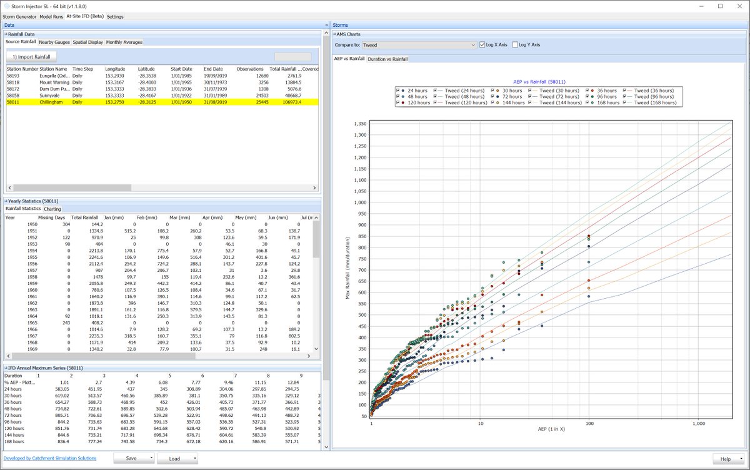Collapse the Rainfall Data section
Image resolution: width=750 pixels, height=470 pixels.
6,34
